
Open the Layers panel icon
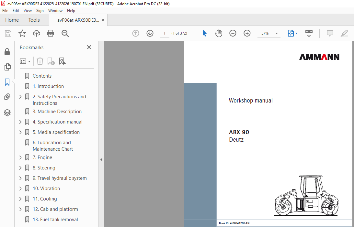coord(7,113)
